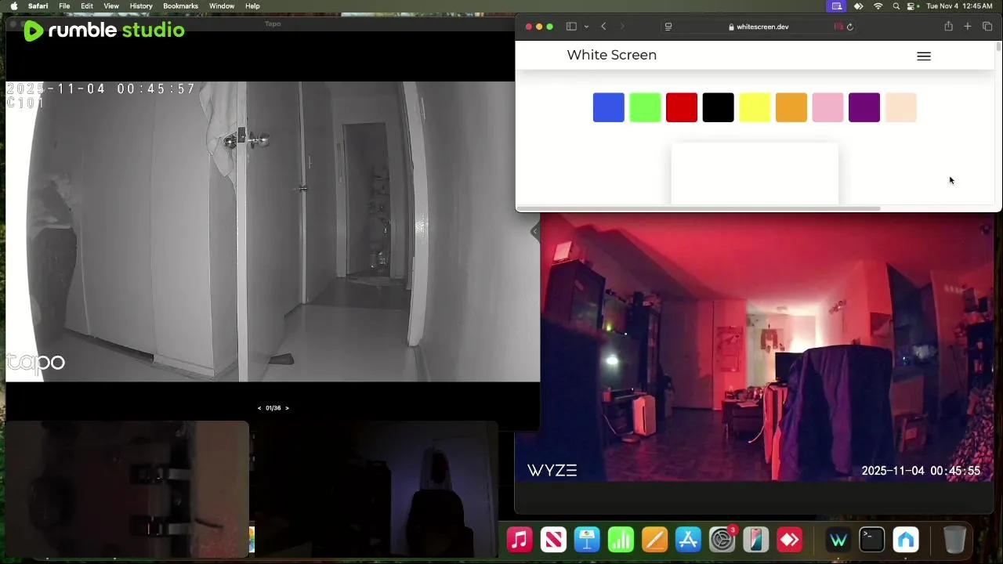1003x564 pixels.
Task: Click the red extension icon in address bar
Action: click(x=838, y=27)
